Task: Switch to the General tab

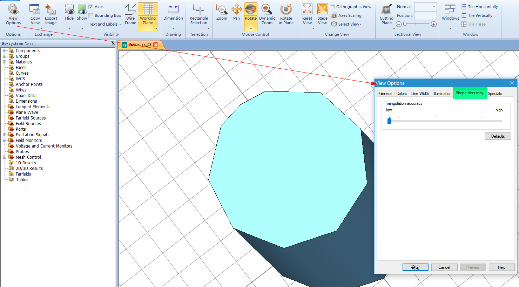Action: pos(386,94)
